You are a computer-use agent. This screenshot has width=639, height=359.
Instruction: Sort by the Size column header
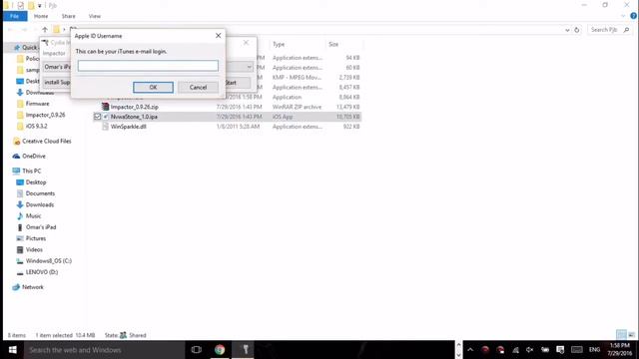(333, 44)
